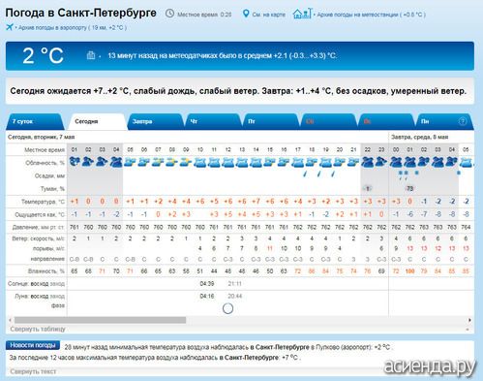Image resolution: width=483 pixels, height=381 pixels.
Task: Click the Новости погоды label
Action: (33, 345)
